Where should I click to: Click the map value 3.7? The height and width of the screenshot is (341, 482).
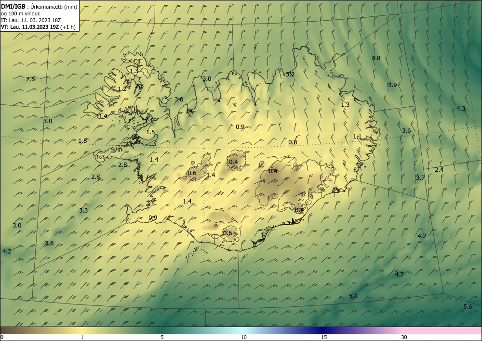(420, 177)
